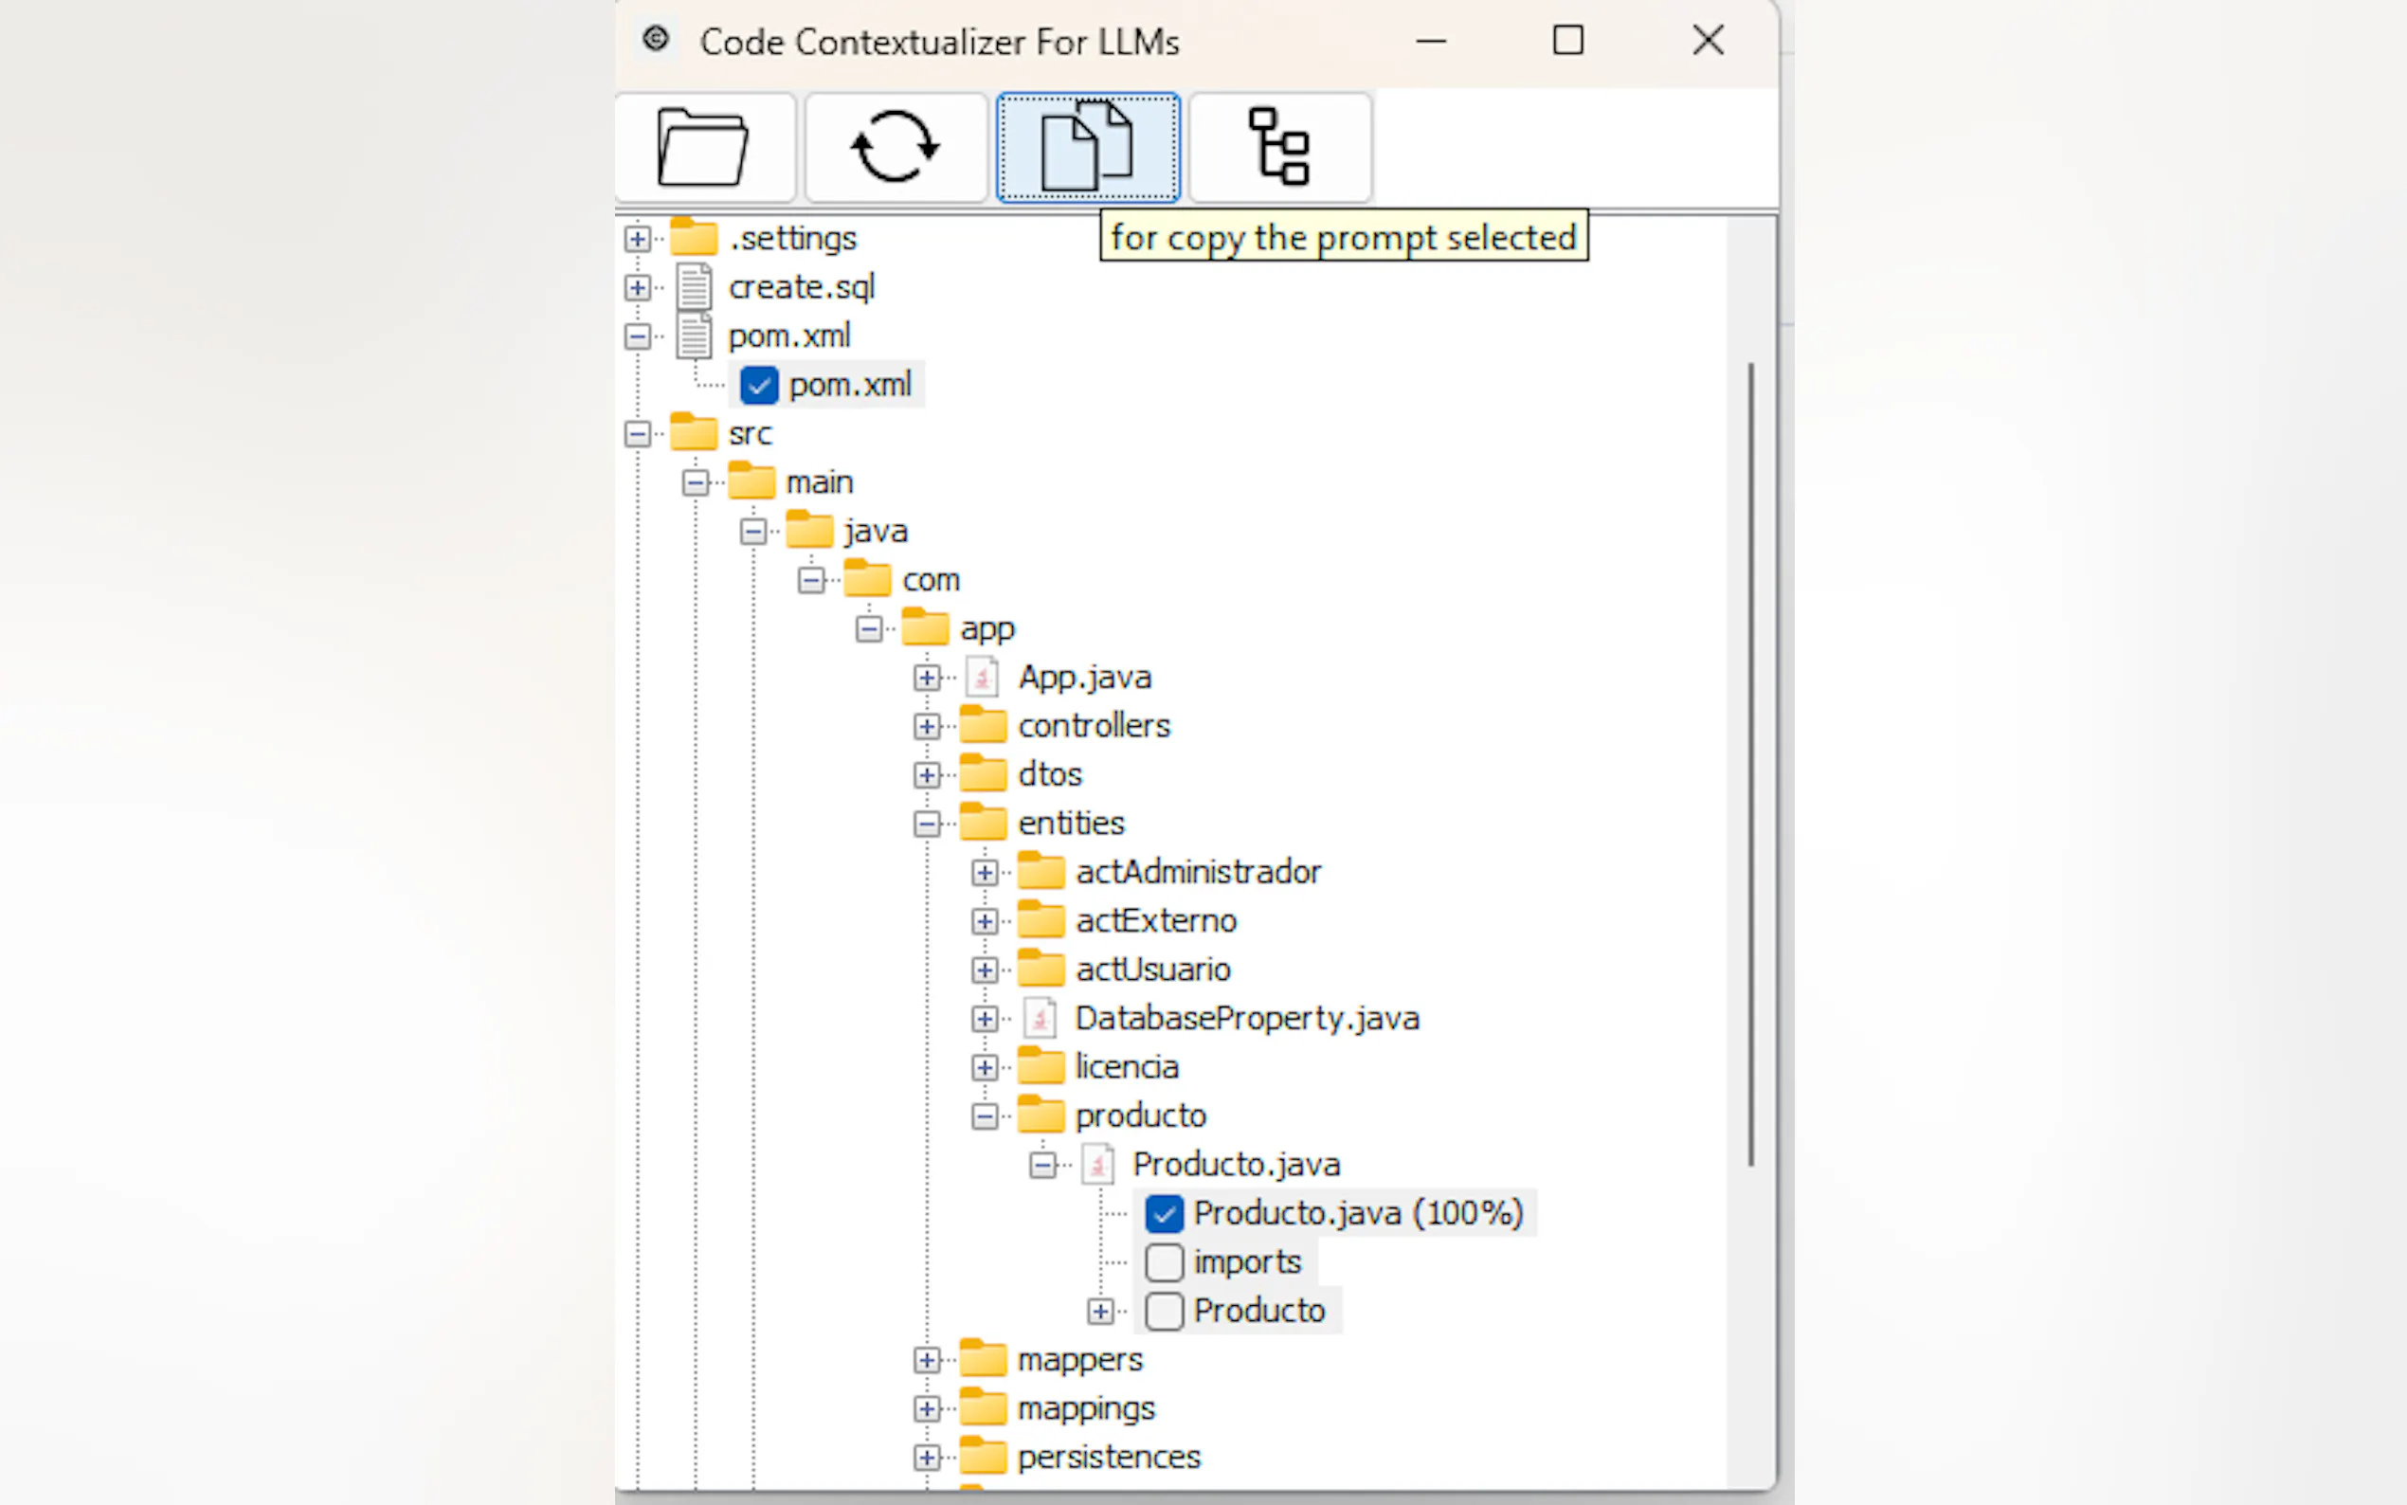The width and height of the screenshot is (2407, 1505).
Task: Click the application logo in title bar
Action: pyautogui.click(x=656, y=40)
